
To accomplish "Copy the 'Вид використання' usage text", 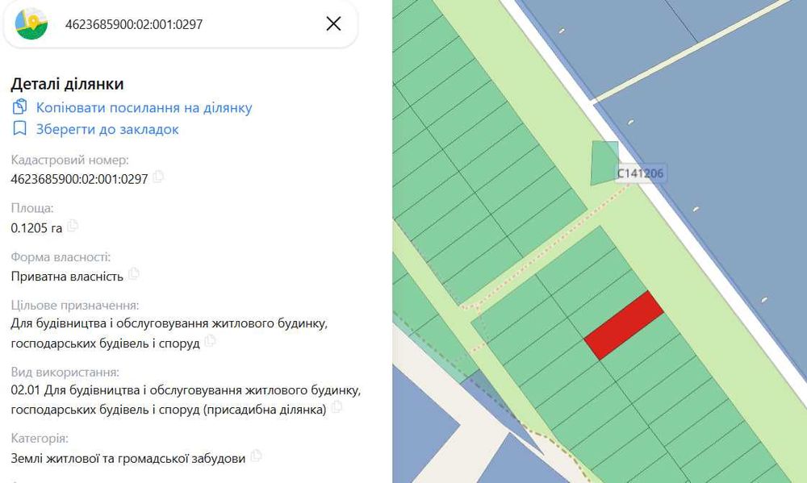I will [337, 408].
